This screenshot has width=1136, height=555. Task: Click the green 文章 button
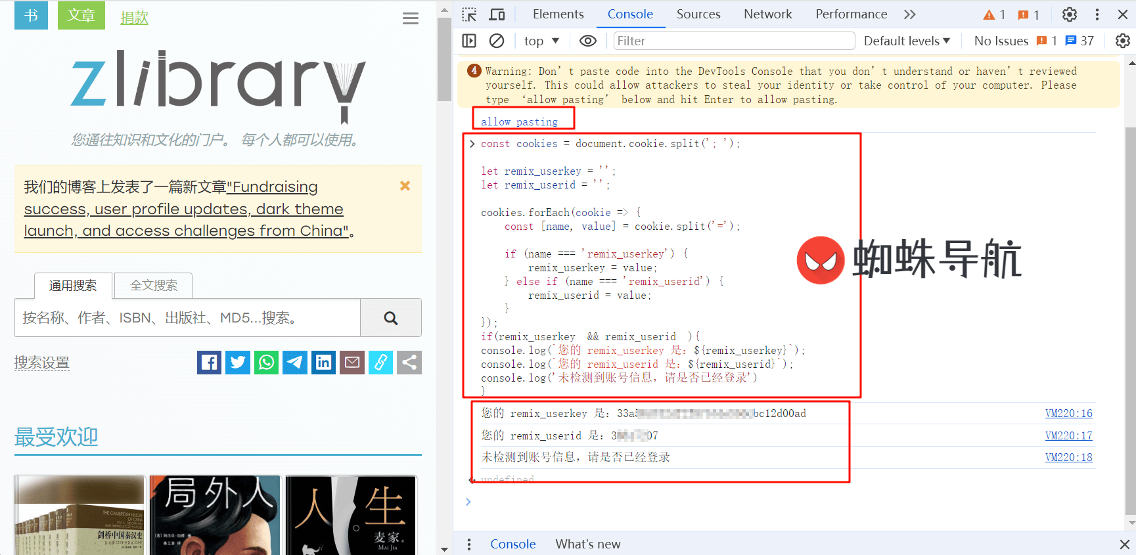81,15
